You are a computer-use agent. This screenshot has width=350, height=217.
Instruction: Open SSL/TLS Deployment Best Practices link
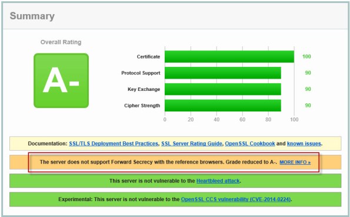pyautogui.click(x=114, y=144)
